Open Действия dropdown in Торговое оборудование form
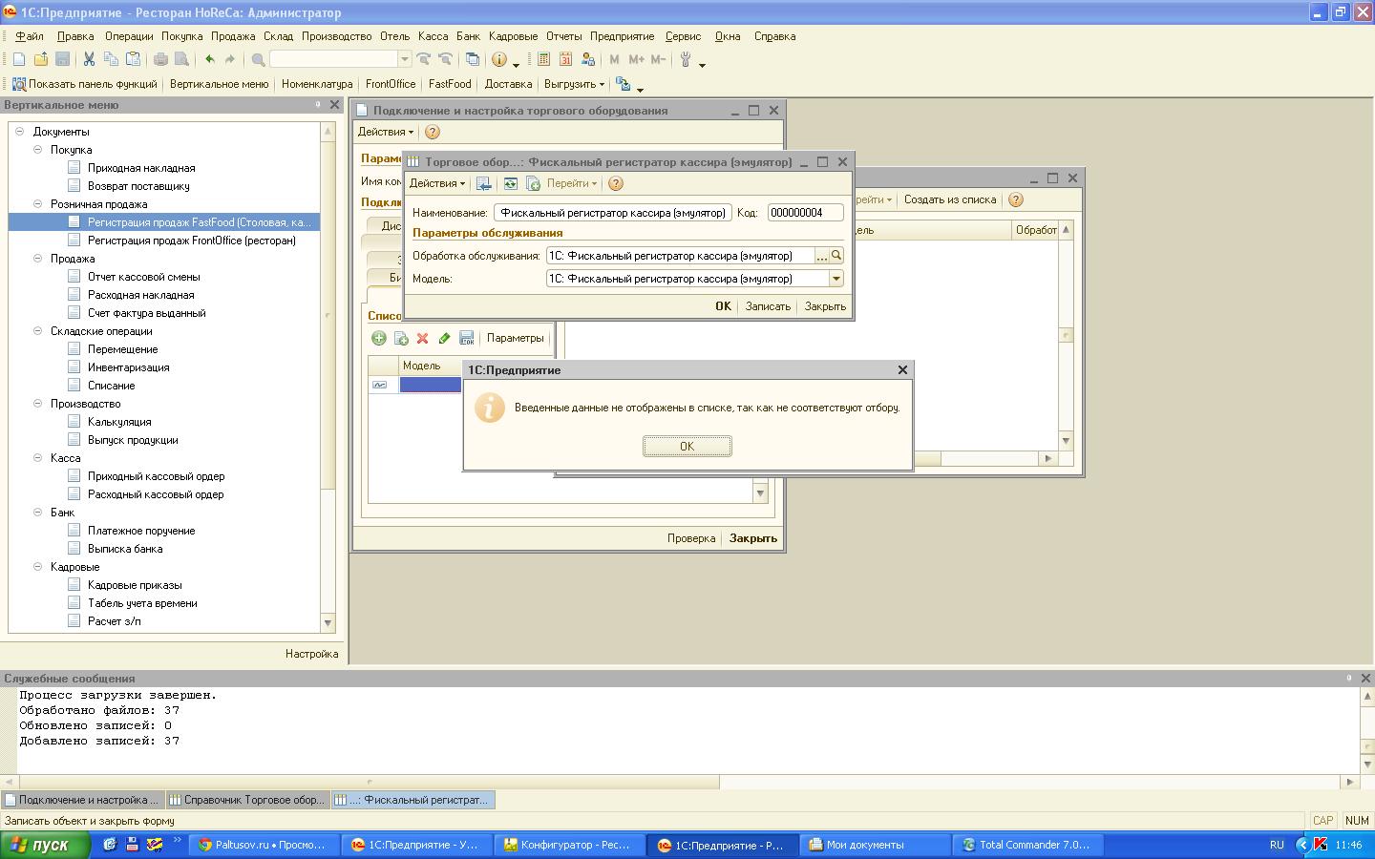The height and width of the screenshot is (859, 1375). 437,183
